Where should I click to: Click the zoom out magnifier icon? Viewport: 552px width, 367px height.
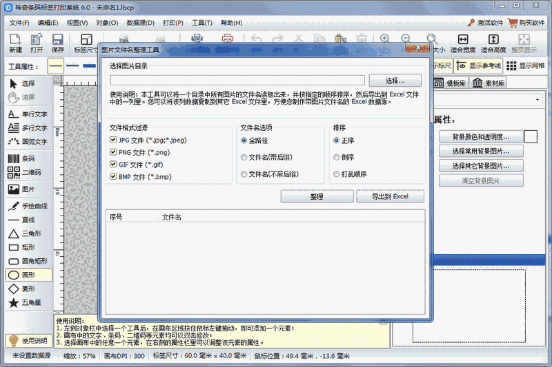click(406, 39)
